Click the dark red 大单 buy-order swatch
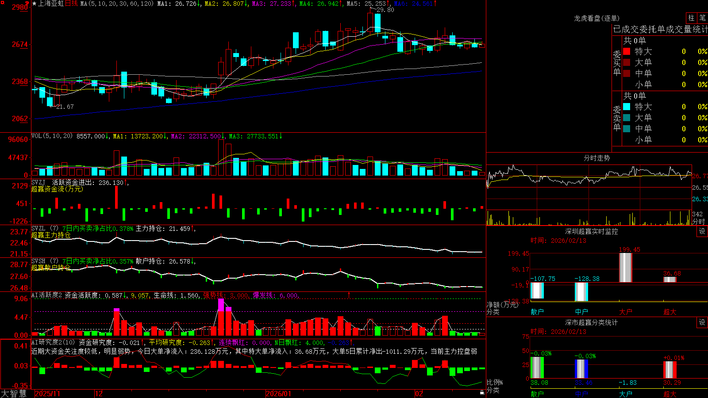 click(627, 62)
